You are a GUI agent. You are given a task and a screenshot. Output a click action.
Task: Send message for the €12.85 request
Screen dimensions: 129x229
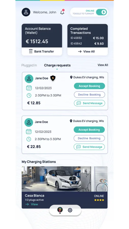(89, 103)
